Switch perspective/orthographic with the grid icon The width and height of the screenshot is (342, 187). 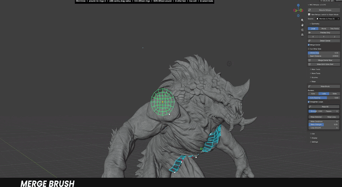(302, 35)
